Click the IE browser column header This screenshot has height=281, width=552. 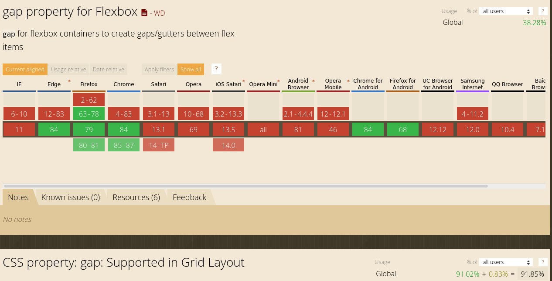(x=19, y=84)
